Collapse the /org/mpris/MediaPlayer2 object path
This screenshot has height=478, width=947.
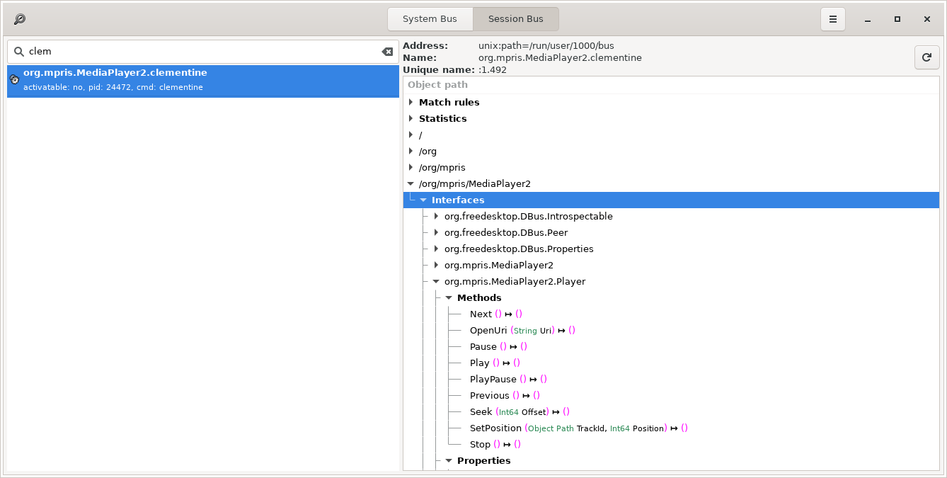coord(411,184)
